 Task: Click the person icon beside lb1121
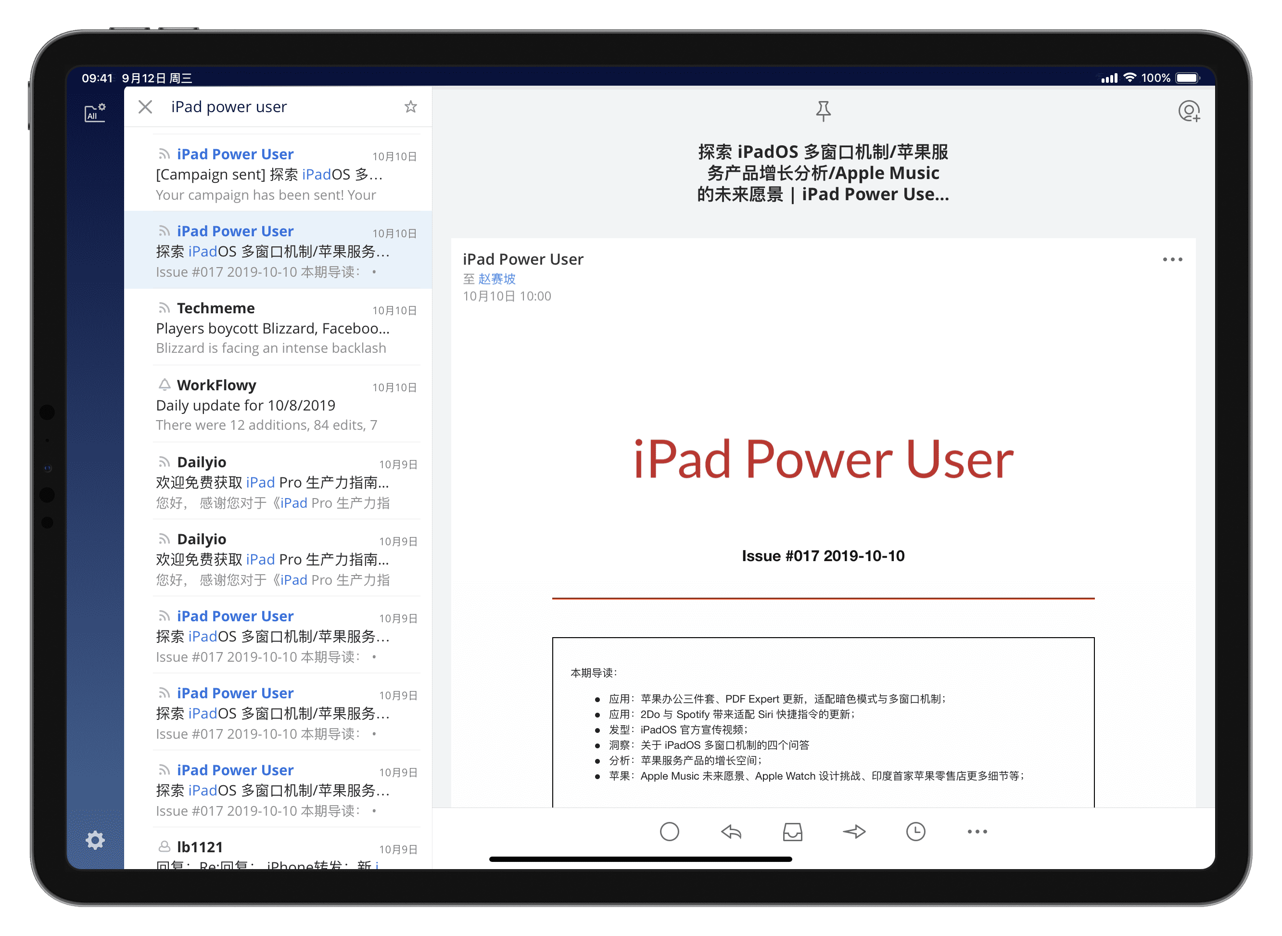(x=164, y=846)
